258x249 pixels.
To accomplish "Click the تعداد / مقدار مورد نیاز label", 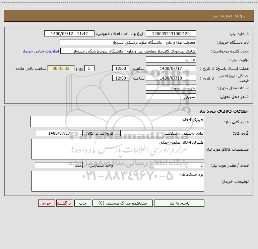I will (x=230, y=165).
